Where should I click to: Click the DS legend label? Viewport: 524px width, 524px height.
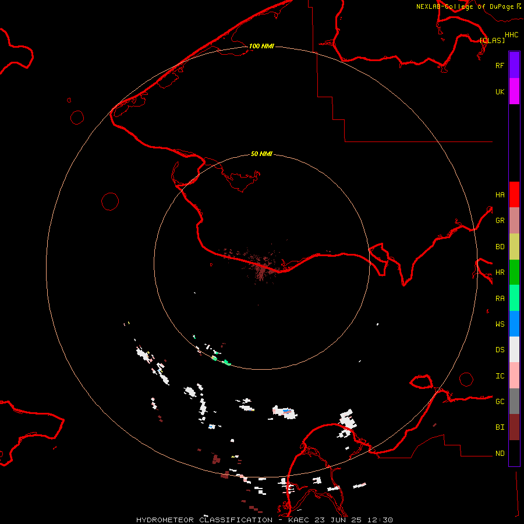coord(500,350)
